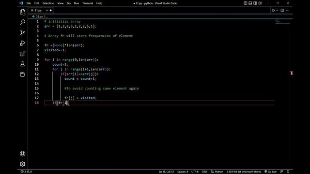Open the Search view

click(x=23, y=22)
